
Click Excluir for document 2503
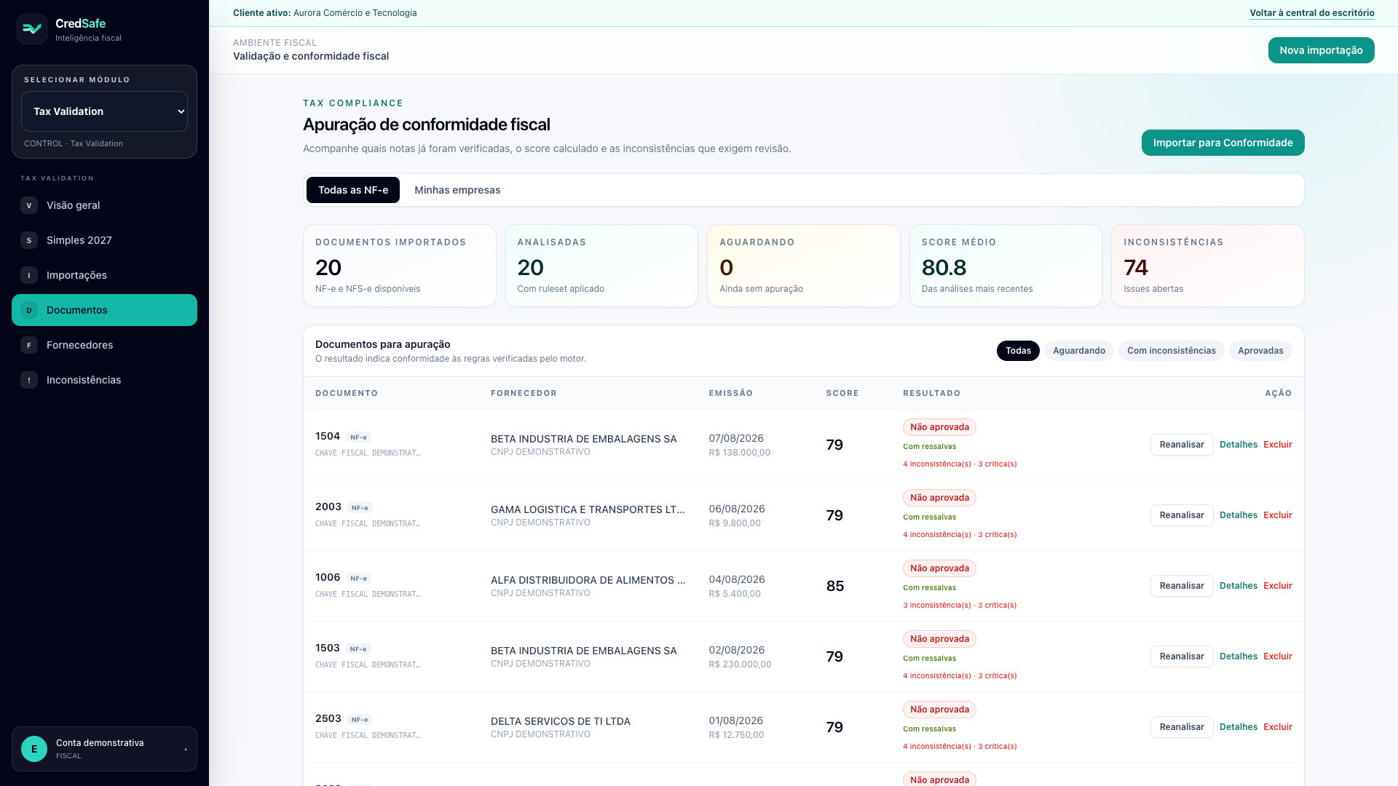pyautogui.click(x=1278, y=727)
